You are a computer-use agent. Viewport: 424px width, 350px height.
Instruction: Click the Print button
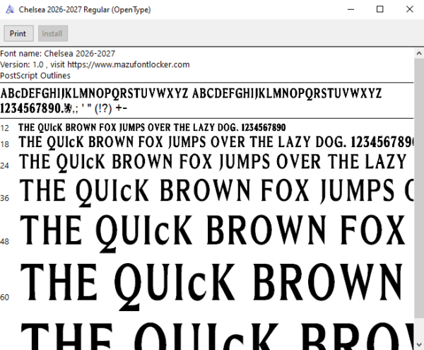coord(18,33)
